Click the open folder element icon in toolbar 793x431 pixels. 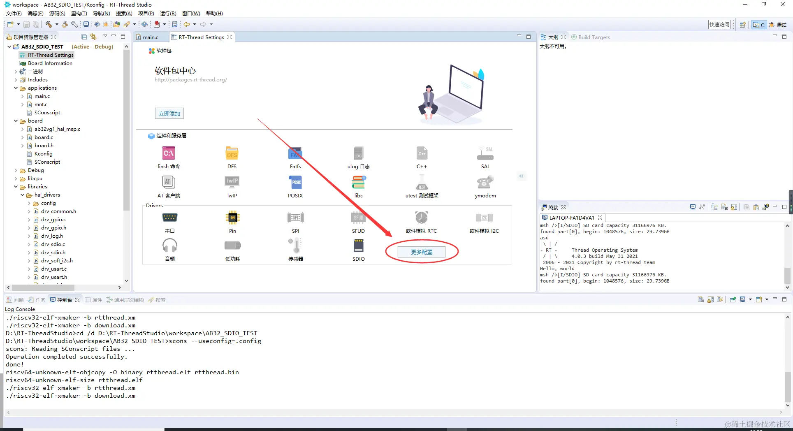117,25
